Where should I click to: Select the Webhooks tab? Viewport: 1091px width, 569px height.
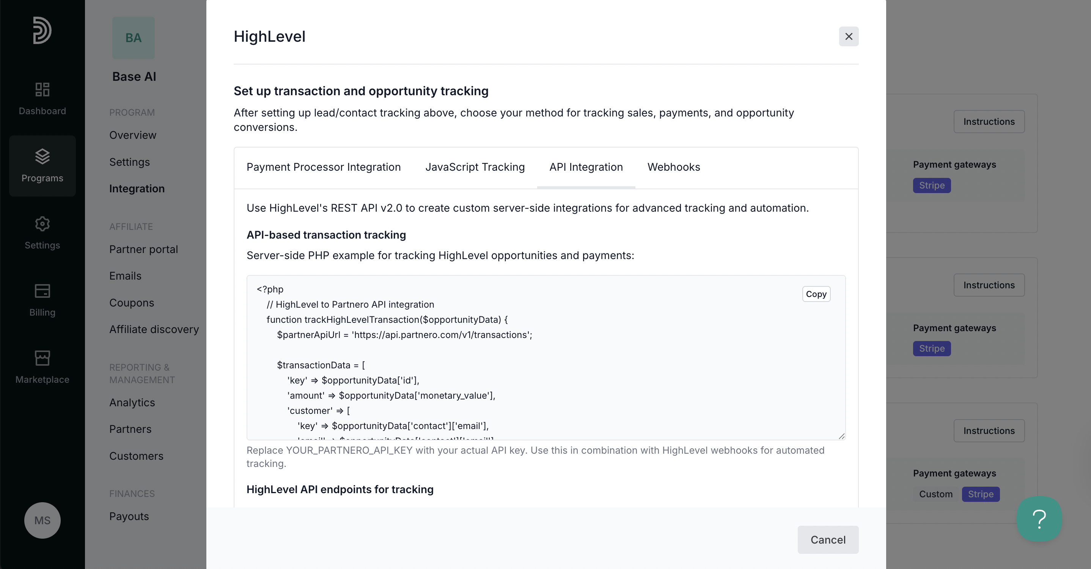[673, 167]
